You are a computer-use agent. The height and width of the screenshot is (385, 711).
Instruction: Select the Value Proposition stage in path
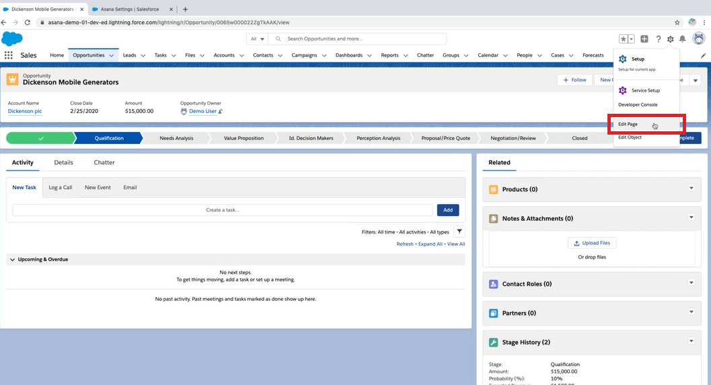click(x=244, y=138)
